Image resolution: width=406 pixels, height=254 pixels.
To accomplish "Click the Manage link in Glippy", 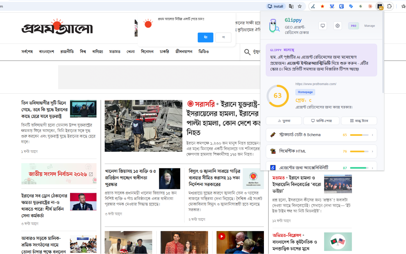I will coord(370,26).
